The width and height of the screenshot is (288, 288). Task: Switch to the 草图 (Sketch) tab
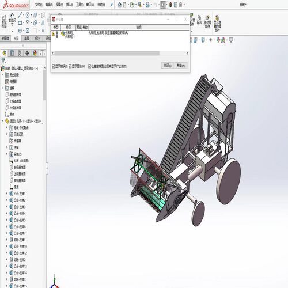click(x=26, y=39)
